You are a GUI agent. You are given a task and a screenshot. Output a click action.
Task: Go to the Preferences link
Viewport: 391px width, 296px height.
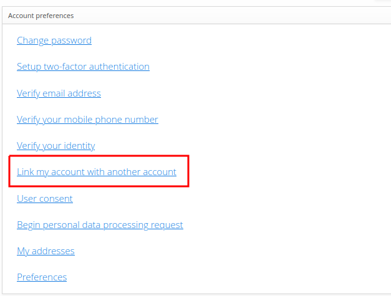[42, 277]
